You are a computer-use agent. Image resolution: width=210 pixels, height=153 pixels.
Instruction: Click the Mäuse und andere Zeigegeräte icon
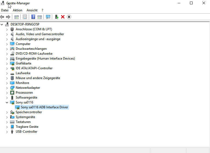click(12, 78)
